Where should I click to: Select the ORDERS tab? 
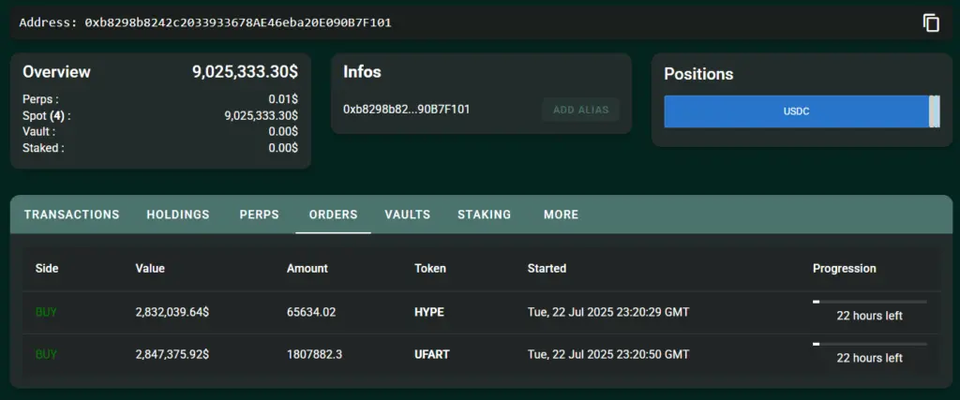pos(333,215)
